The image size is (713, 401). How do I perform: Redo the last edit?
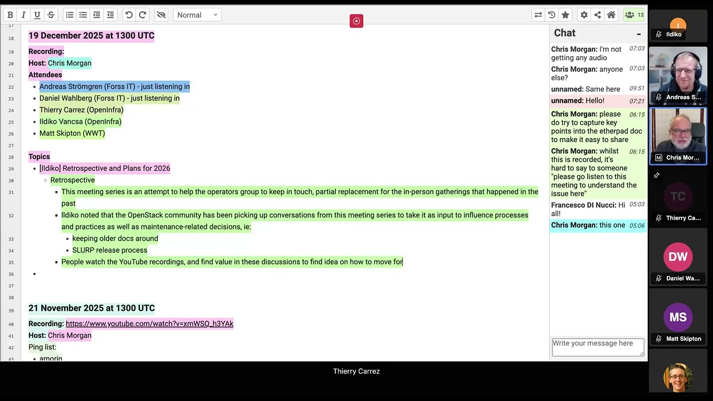point(143,15)
